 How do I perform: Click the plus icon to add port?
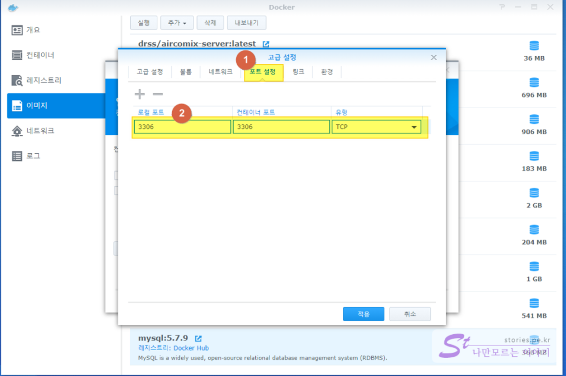pyautogui.click(x=139, y=94)
